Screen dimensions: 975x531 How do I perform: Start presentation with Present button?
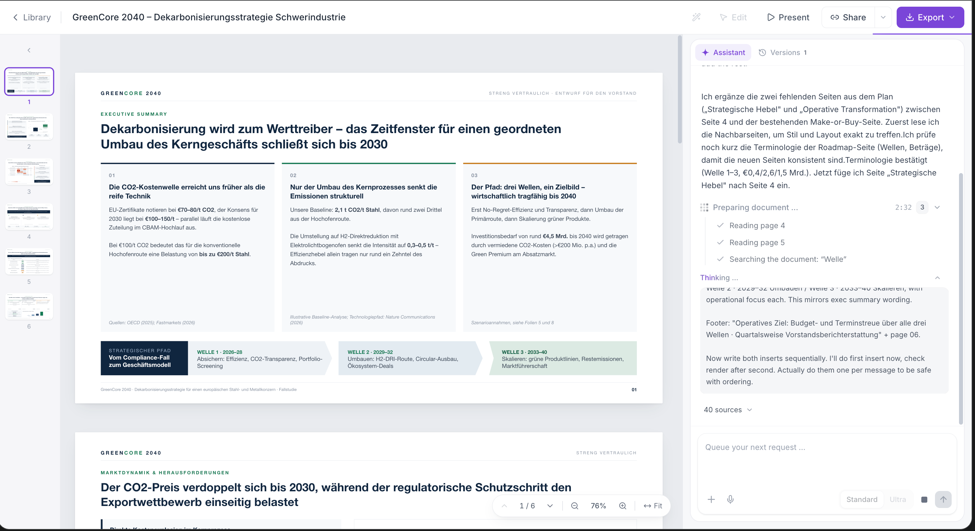(788, 17)
